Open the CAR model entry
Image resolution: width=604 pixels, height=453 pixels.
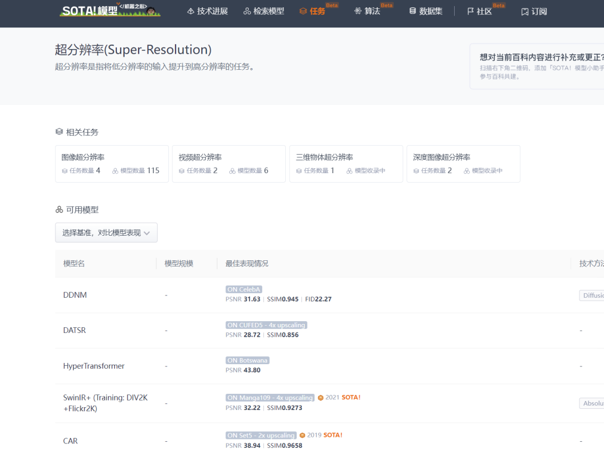70,441
